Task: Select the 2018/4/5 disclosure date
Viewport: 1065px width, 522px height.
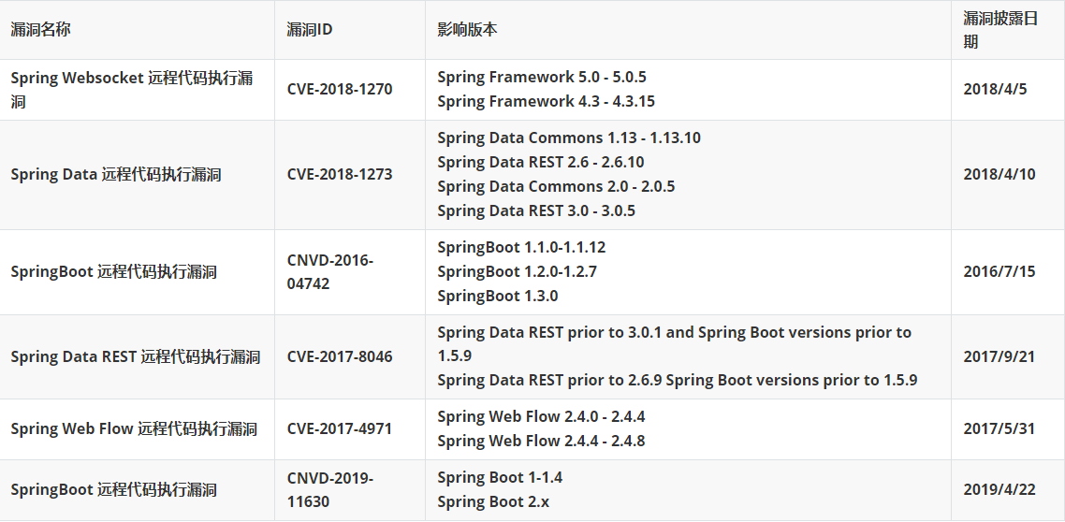Action: 995,90
